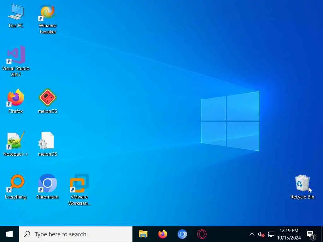
Task: Click the taskbar search box
Action: (76, 234)
